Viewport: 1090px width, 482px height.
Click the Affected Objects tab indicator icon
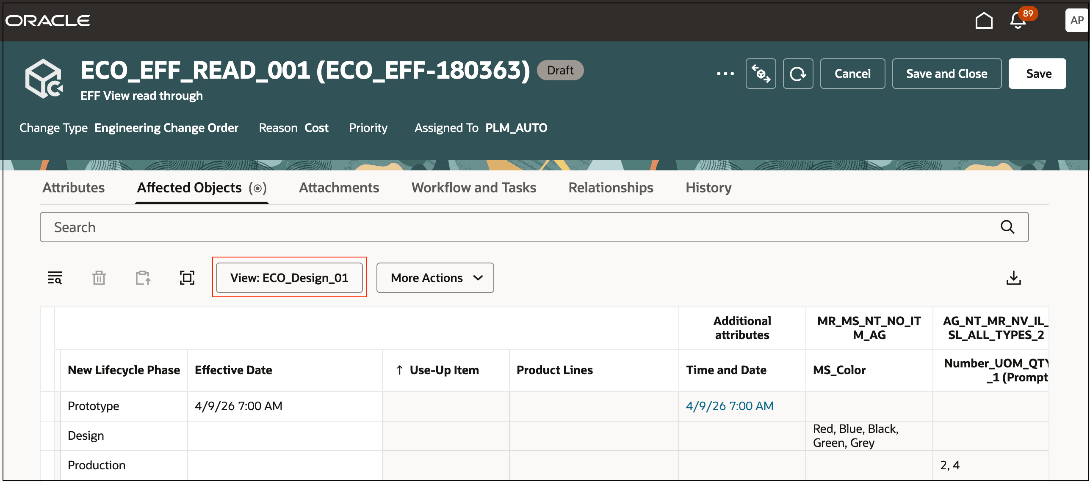click(257, 188)
